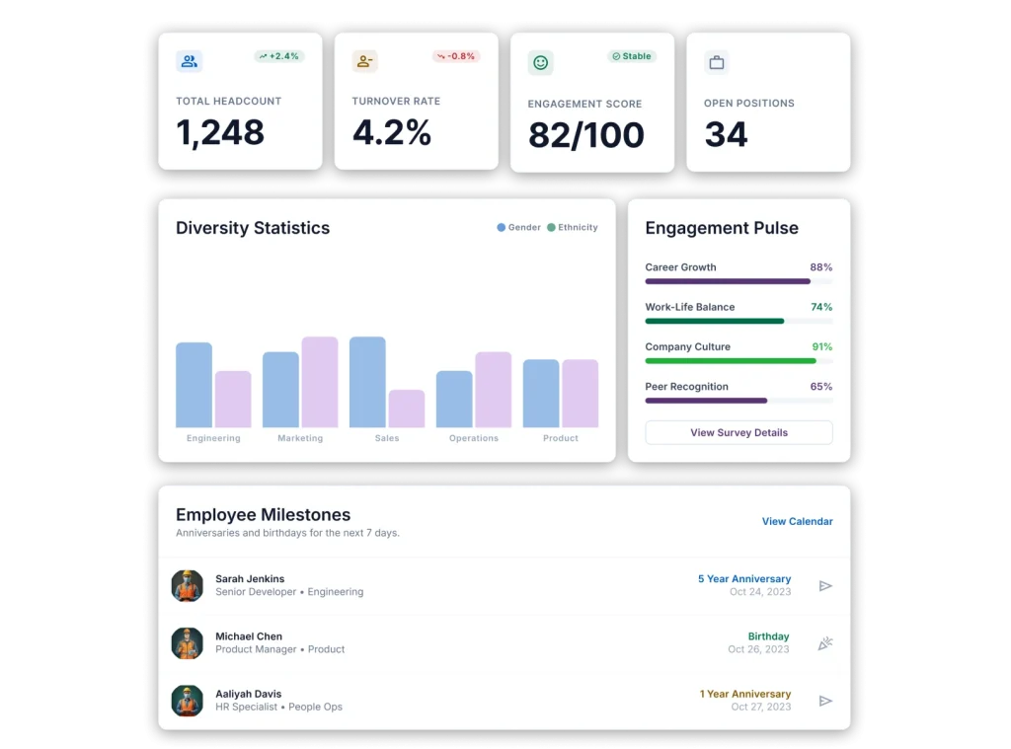Open the View Calendar link
The width and height of the screenshot is (1011, 749).
tap(797, 521)
